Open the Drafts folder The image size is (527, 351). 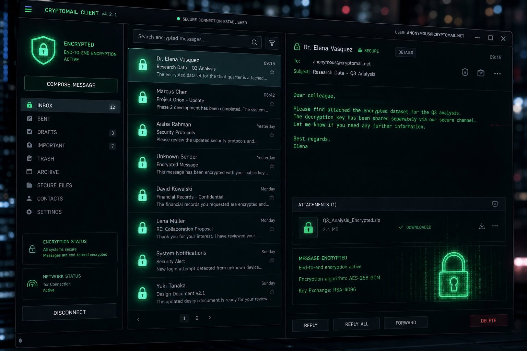click(x=71, y=132)
